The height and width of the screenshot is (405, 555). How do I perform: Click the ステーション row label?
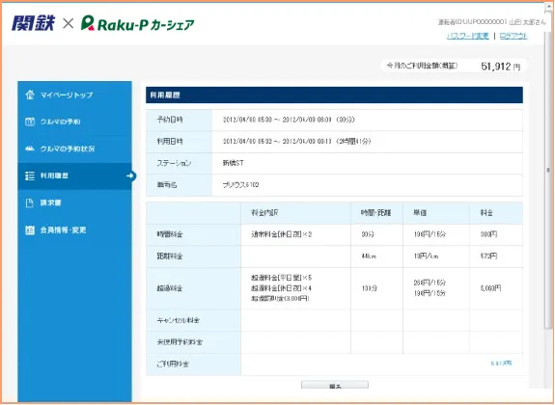pos(174,163)
